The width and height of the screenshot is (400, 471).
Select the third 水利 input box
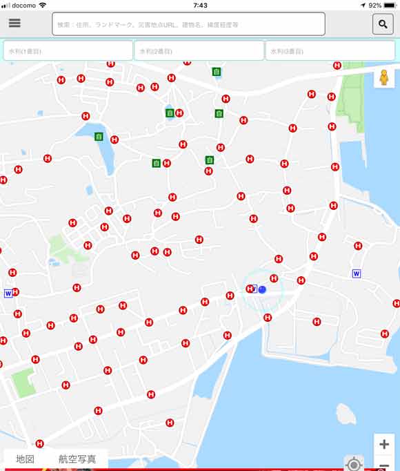click(330, 51)
